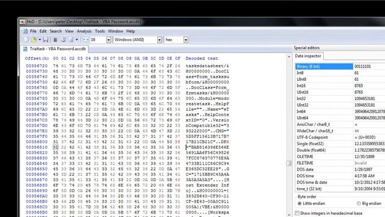Click the file icon on the Trialtask tab
The image size is (385, 217).
25,49
